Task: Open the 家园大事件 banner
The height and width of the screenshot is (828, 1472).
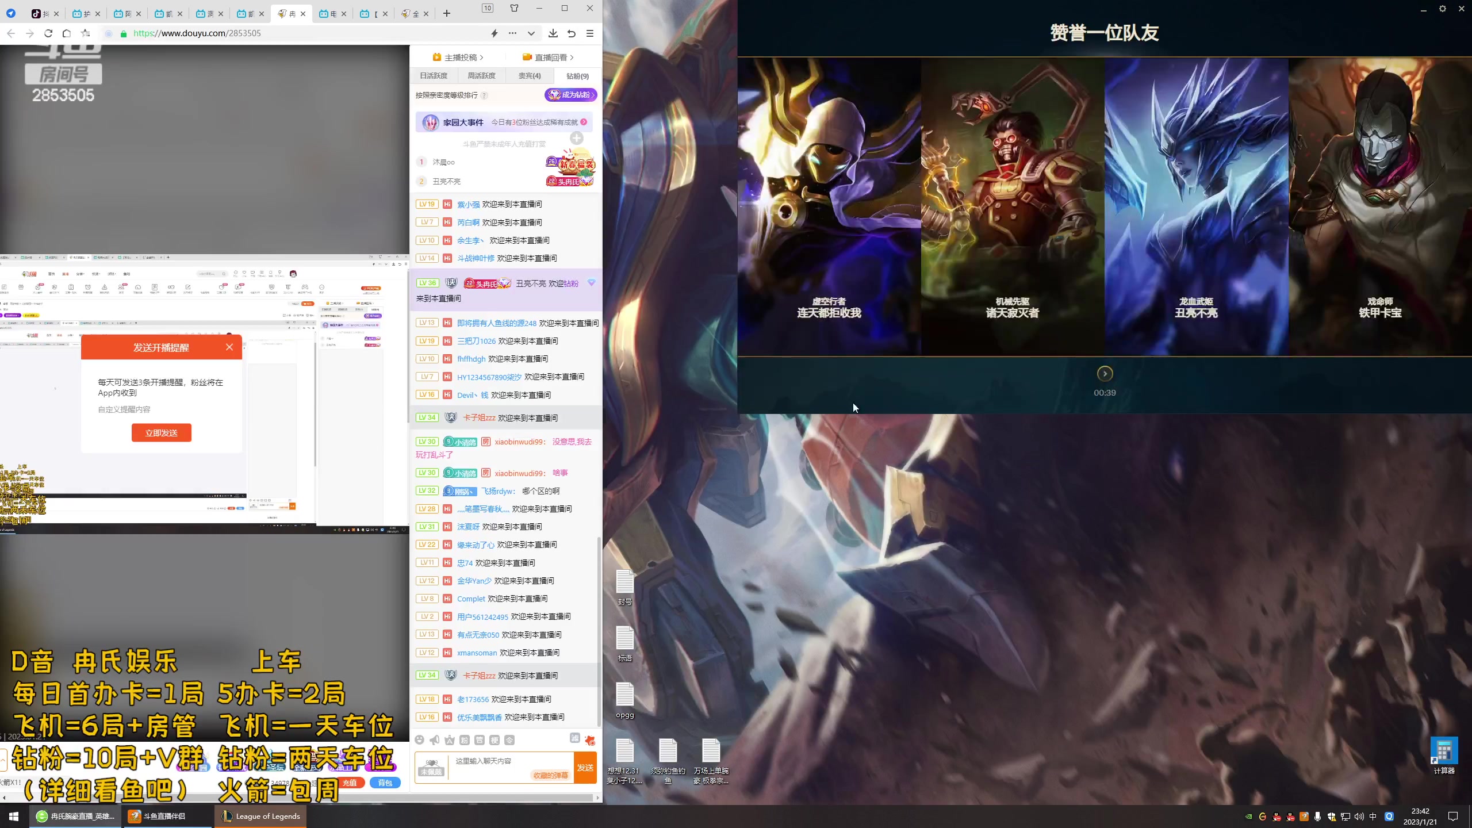Action: click(x=504, y=122)
